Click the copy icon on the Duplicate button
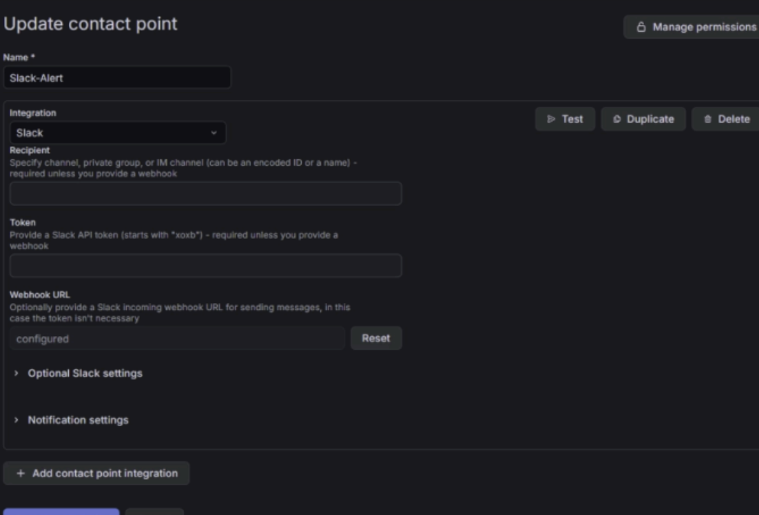 click(616, 119)
